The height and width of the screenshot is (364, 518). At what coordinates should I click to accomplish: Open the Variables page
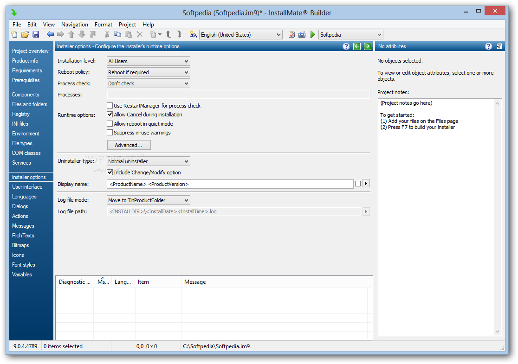[22, 275]
